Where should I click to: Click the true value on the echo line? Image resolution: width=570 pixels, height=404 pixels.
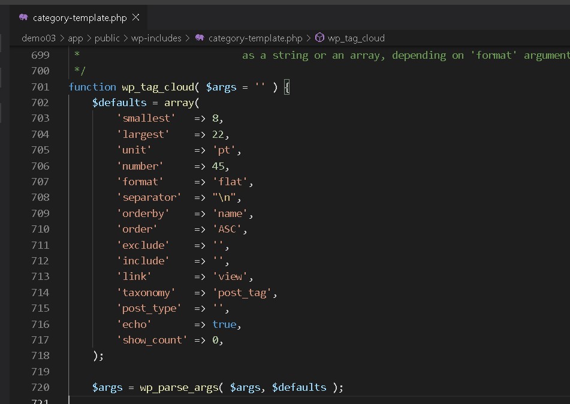pos(224,324)
